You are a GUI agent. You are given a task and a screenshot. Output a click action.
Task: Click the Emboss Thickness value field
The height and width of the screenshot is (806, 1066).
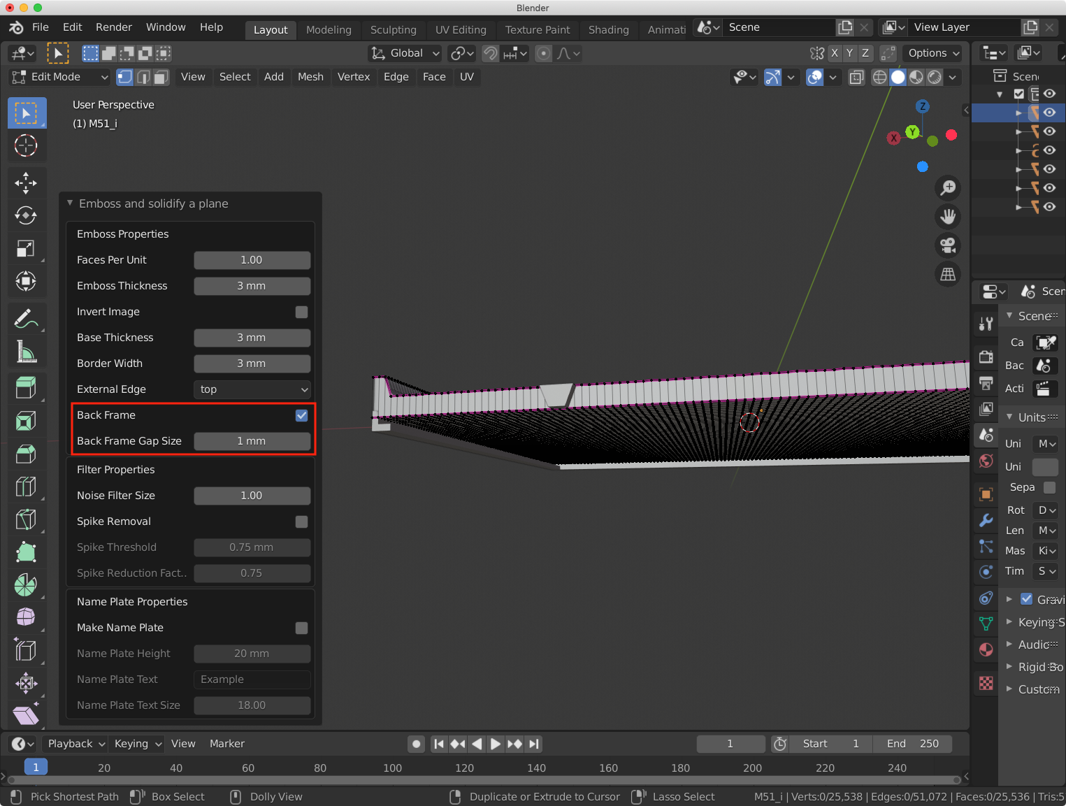pyautogui.click(x=252, y=286)
